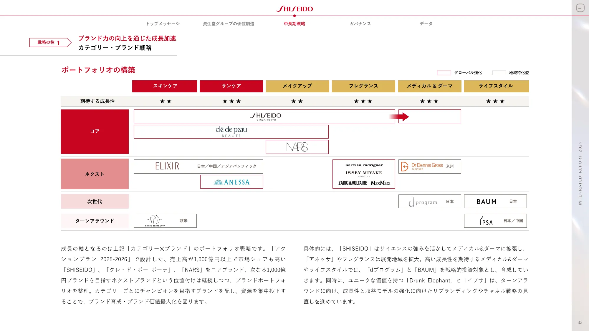The image size is (589, 331).
Task: Open the トップメッセージ navigation tab
Action: pos(163,24)
